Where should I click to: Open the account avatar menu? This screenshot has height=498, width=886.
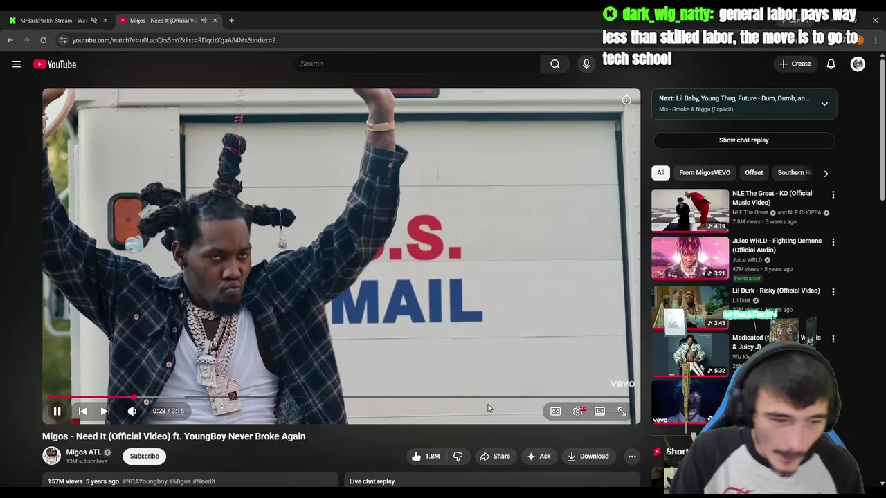[x=858, y=64]
